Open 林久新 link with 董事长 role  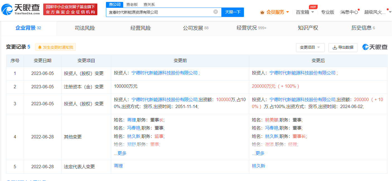[272, 136]
